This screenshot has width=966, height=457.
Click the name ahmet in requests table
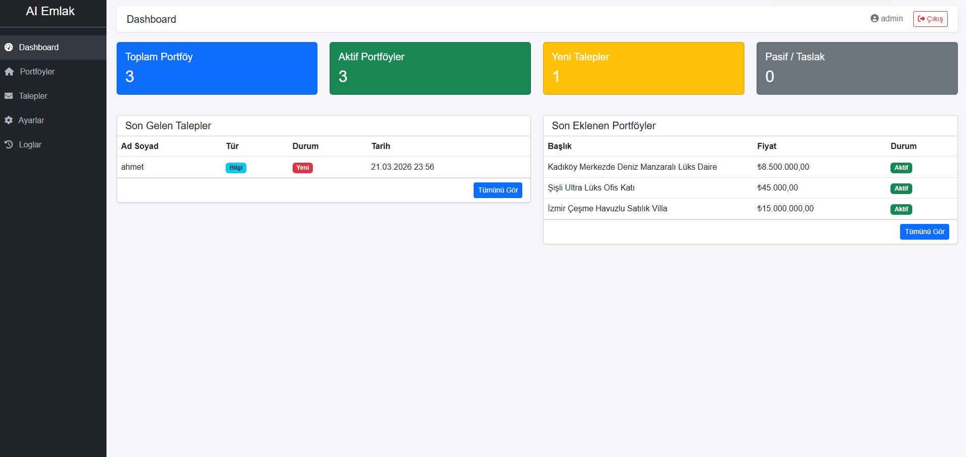coord(132,167)
